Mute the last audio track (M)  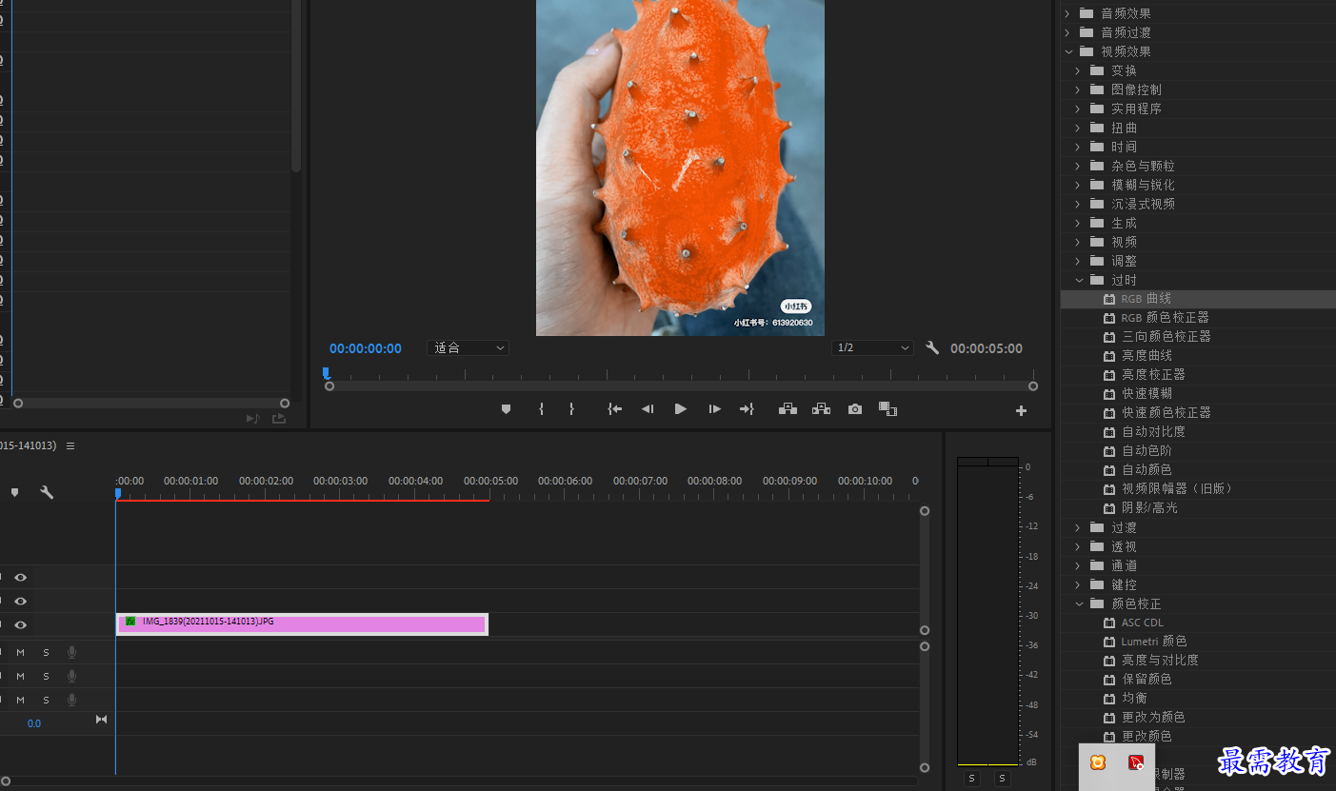click(20, 700)
